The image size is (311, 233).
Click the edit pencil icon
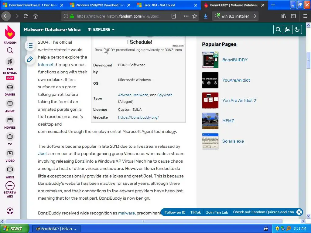(30, 59)
